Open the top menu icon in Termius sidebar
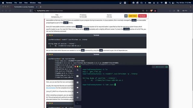 (78, 70)
